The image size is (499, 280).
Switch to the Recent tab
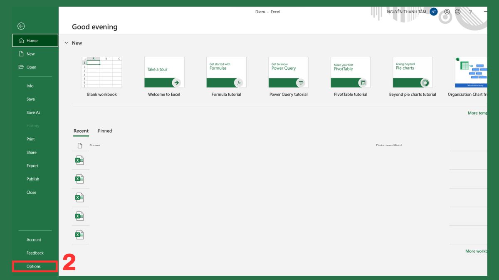pyautogui.click(x=81, y=131)
